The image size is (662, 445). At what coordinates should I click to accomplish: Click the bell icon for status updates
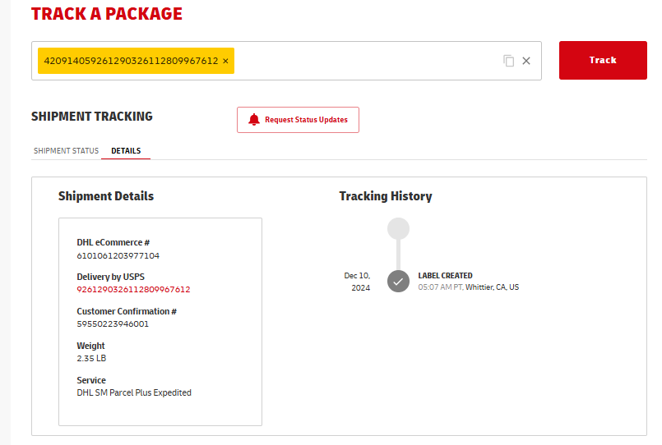(x=254, y=120)
